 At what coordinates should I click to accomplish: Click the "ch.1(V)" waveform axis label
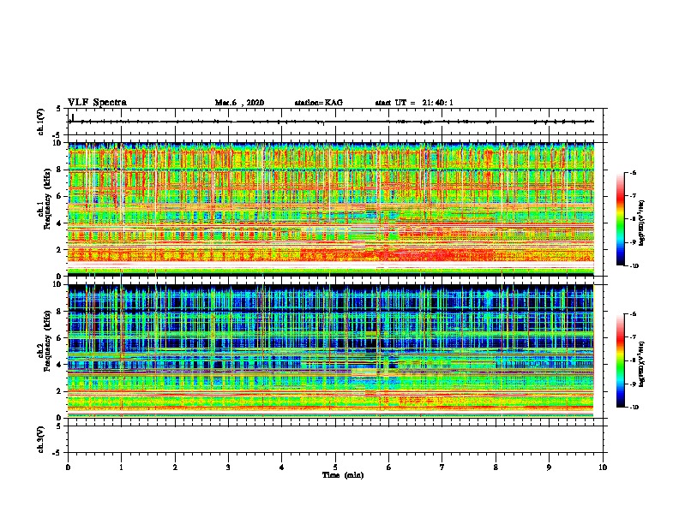pos(40,122)
